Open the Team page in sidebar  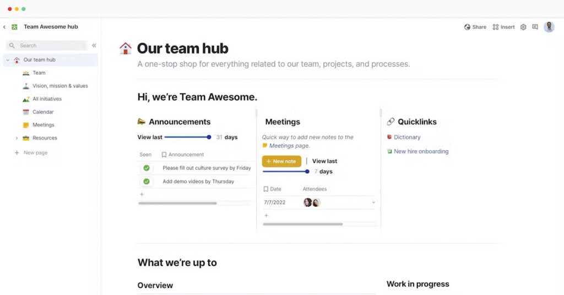(39, 73)
